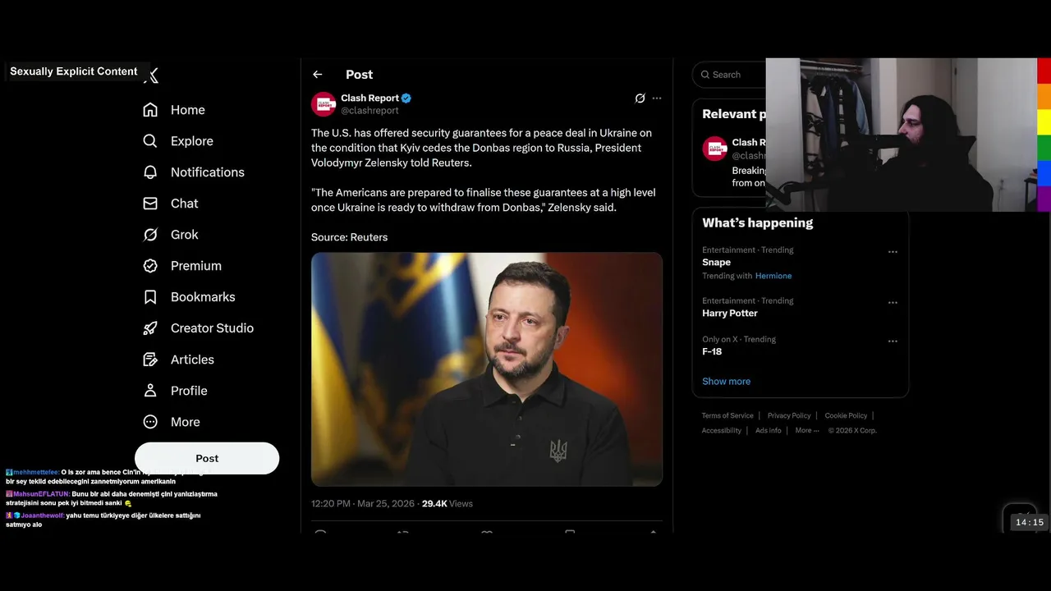Open more options for F-18 trend
Viewport: 1051px width, 591px height.
tap(893, 341)
